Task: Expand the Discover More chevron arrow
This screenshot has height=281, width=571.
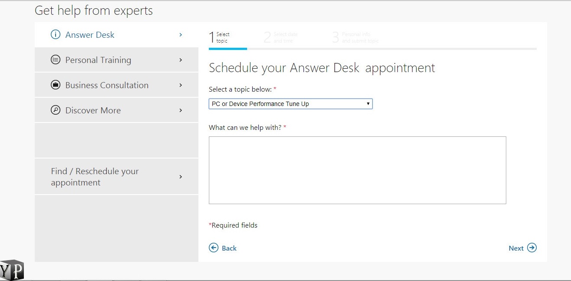Action: tap(181, 110)
